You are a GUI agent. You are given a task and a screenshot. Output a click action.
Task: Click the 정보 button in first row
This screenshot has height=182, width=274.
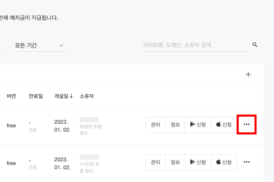[x=175, y=125]
